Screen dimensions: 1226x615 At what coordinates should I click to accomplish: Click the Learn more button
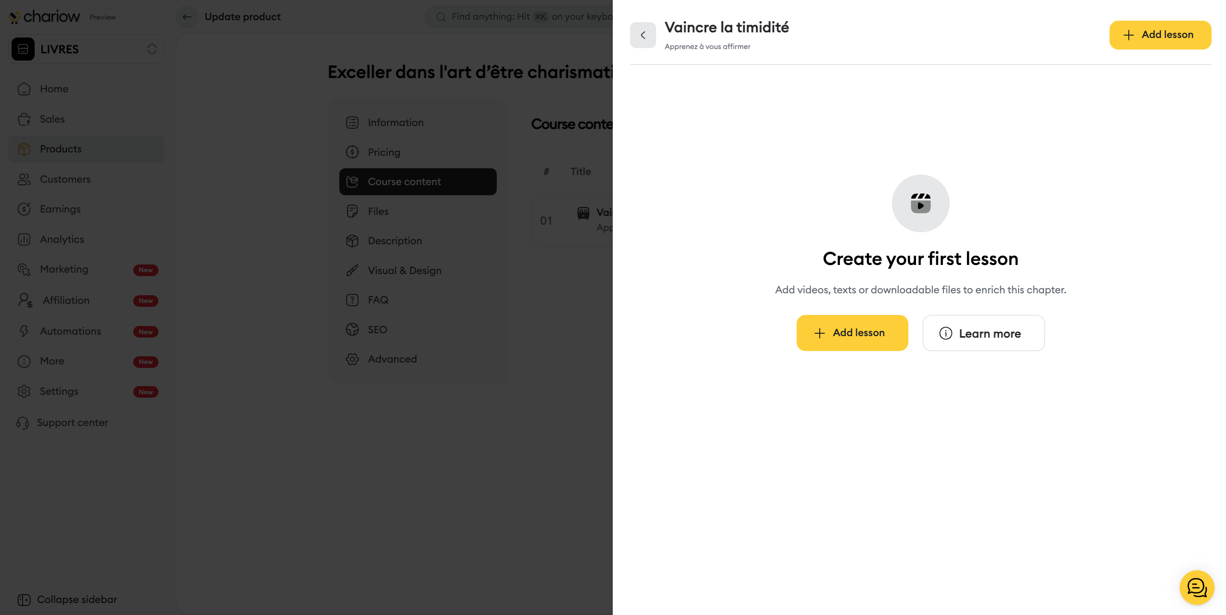[x=983, y=333]
